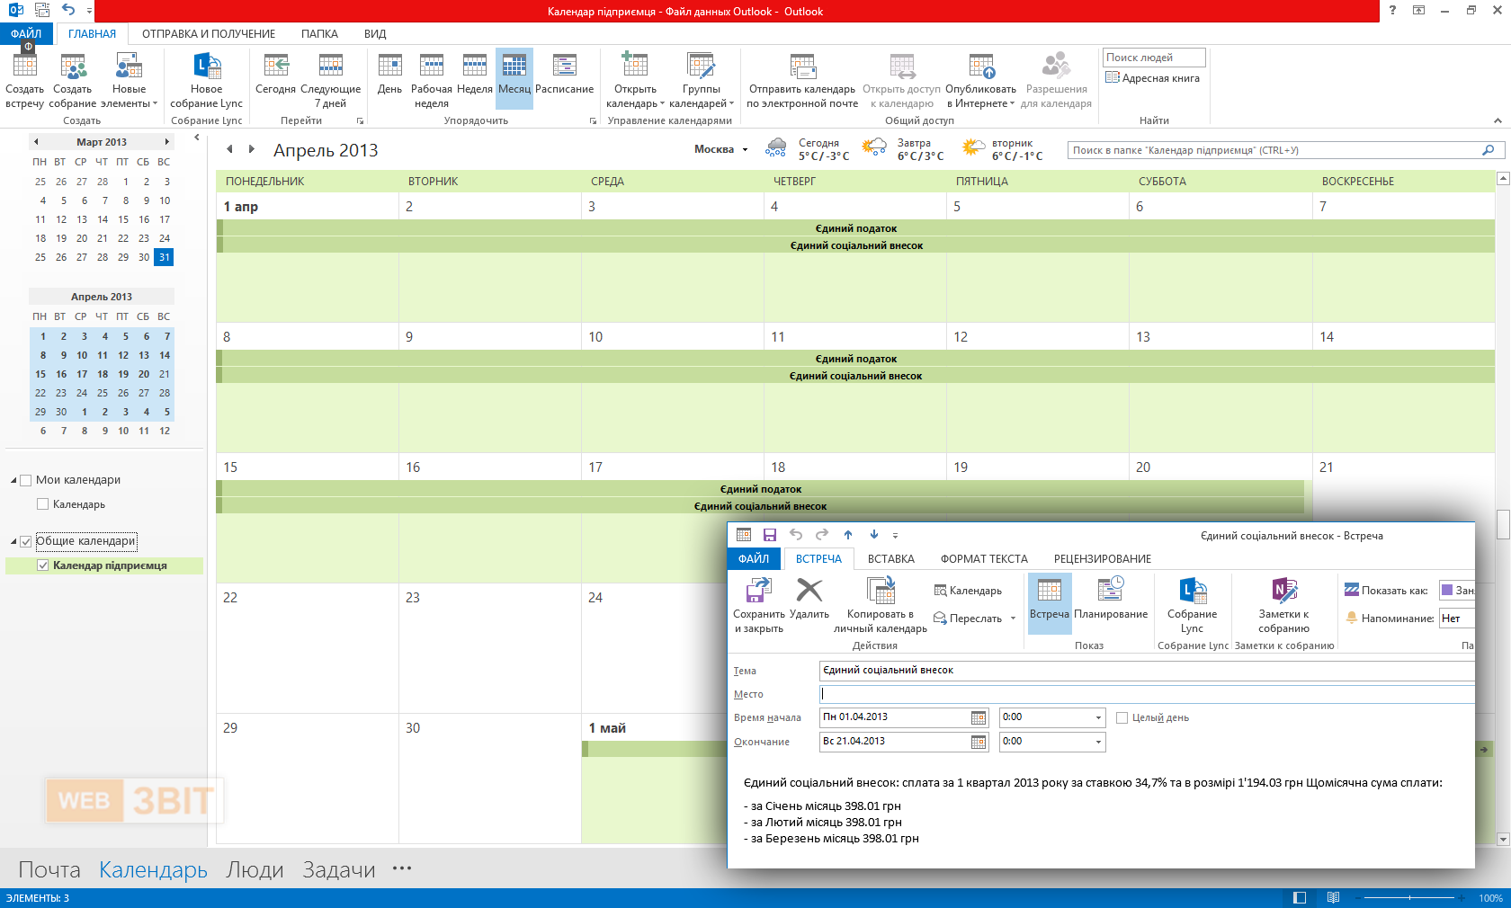Toggle Мои календари group checkbox
The image size is (1511, 908).
pyautogui.click(x=25, y=480)
